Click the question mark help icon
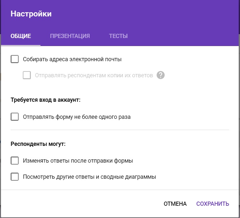 click(161, 75)
